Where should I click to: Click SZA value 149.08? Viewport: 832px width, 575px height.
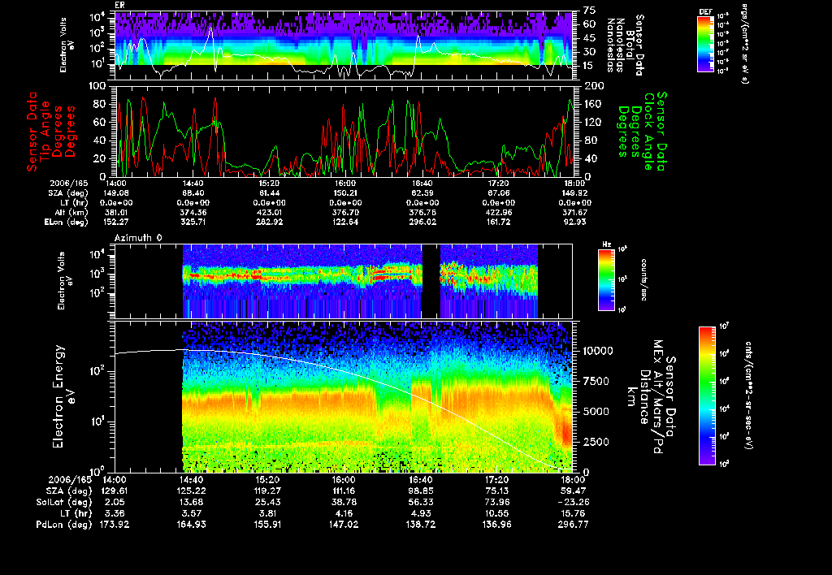pos(115,193)
